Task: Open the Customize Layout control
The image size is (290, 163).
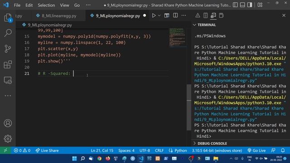Action: click(x=260, y=5)
